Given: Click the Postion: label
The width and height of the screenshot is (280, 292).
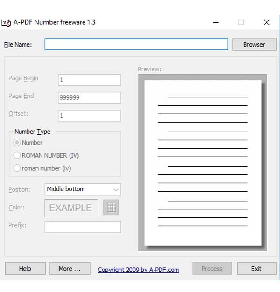Looking at the screenshot, I should pos(19,189).
